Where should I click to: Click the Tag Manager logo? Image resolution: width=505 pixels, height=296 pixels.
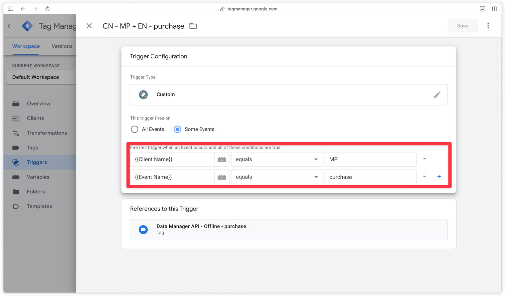pos(27,26)
